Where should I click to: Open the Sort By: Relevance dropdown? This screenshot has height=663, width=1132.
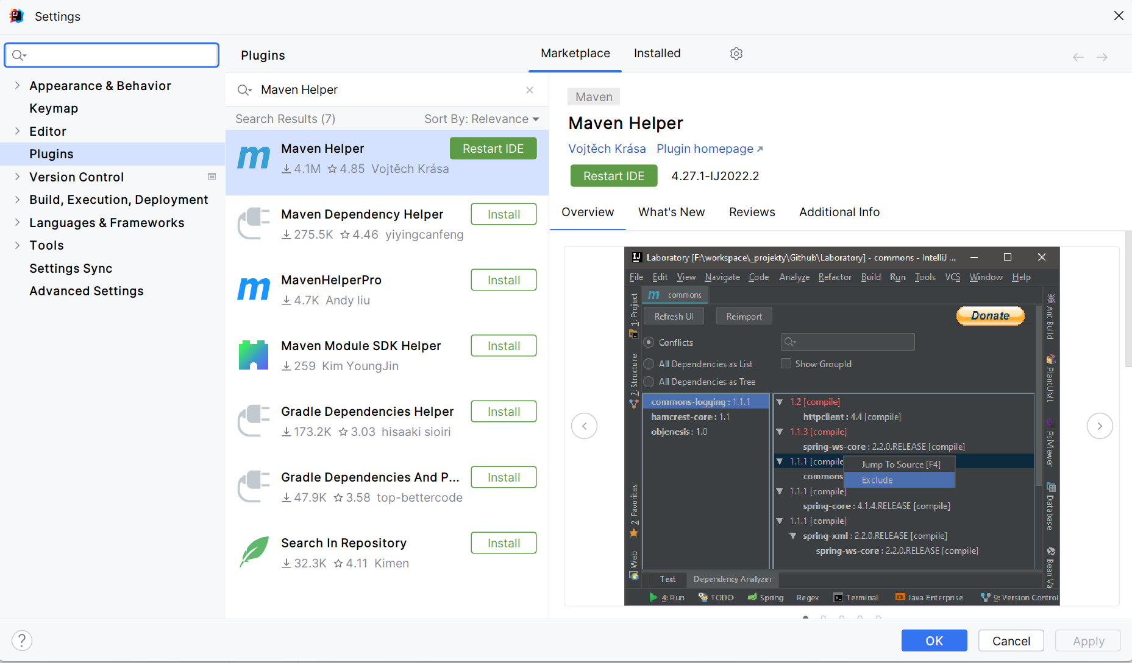click(482, 119)
